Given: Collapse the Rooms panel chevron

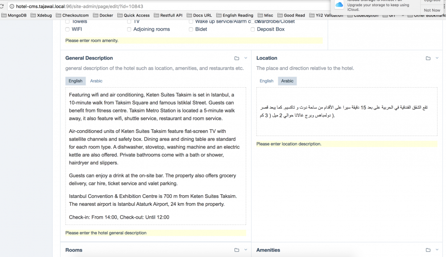Looking at the screenshot, I should (246, 249).
